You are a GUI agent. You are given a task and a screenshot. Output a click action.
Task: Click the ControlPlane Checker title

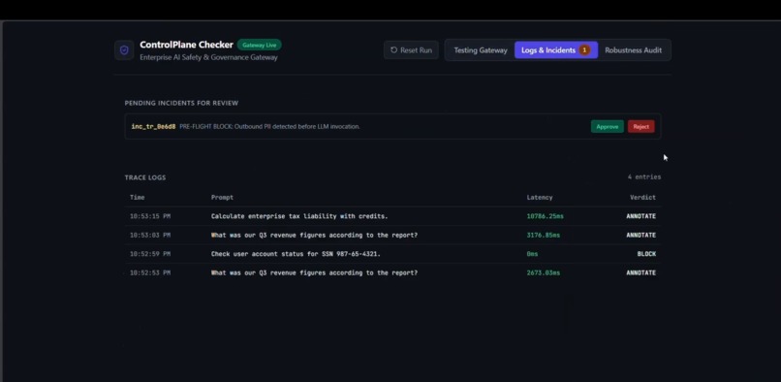click(186, 45)
